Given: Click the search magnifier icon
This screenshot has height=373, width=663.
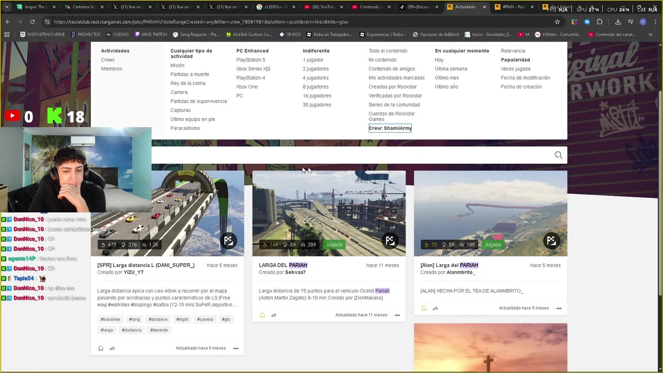Looking at the screenshot, I should (x=558, y=155).
